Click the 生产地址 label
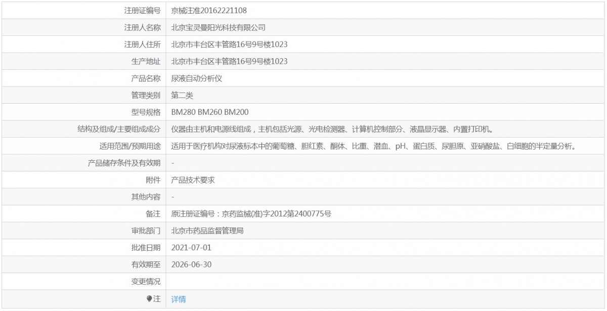The image size is (607, 311). [146, 61]
